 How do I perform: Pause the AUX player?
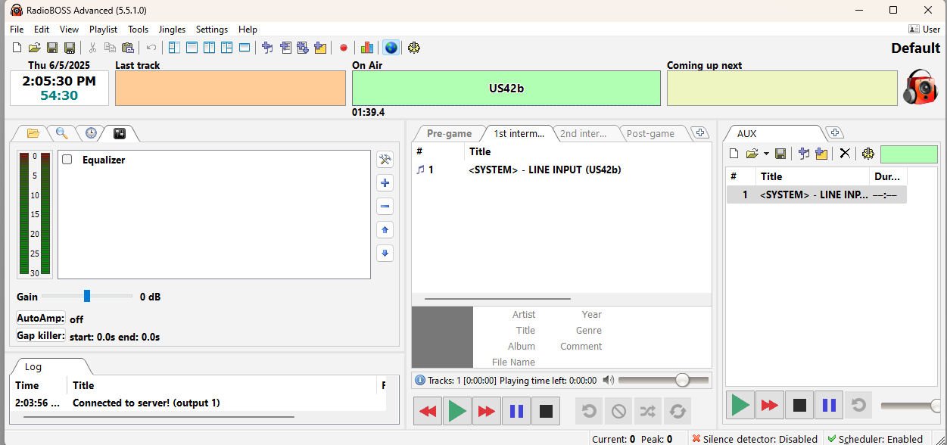pos(829,405)
